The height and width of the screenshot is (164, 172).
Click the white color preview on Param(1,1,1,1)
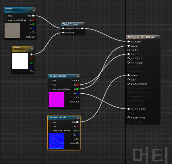pyautogui.click(x=20, y=61)
